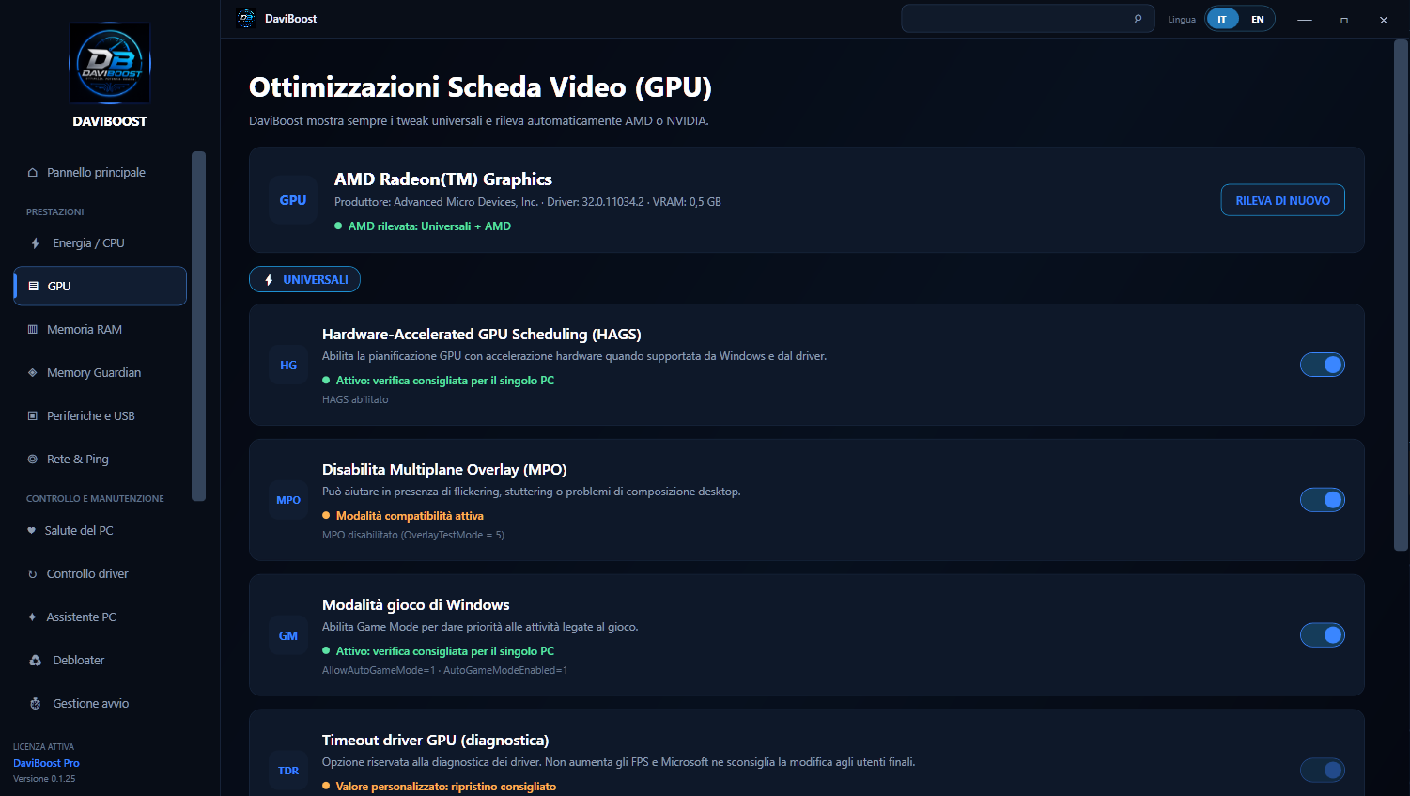Click the search magnifier icon
Viewport: 1410px width, 796px height.
[x=1138, y=19]
